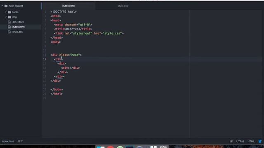Click the opening <body> tag

click(x=56, y=42)
